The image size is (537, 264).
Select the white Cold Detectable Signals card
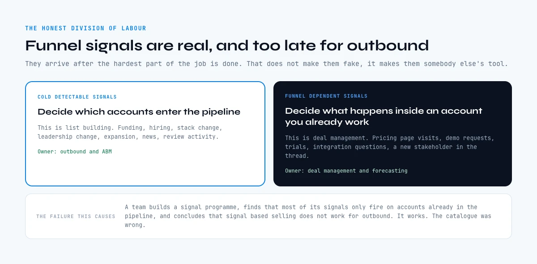tap(145, 134)
